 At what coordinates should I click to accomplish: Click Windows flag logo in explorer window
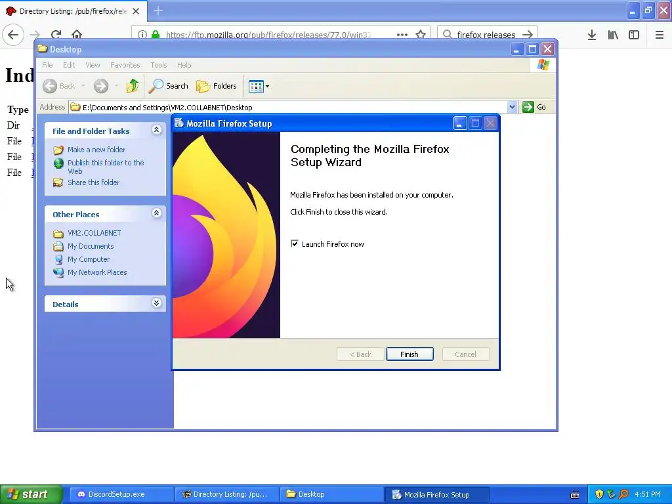pyautogui.click(x=543, y=65)
